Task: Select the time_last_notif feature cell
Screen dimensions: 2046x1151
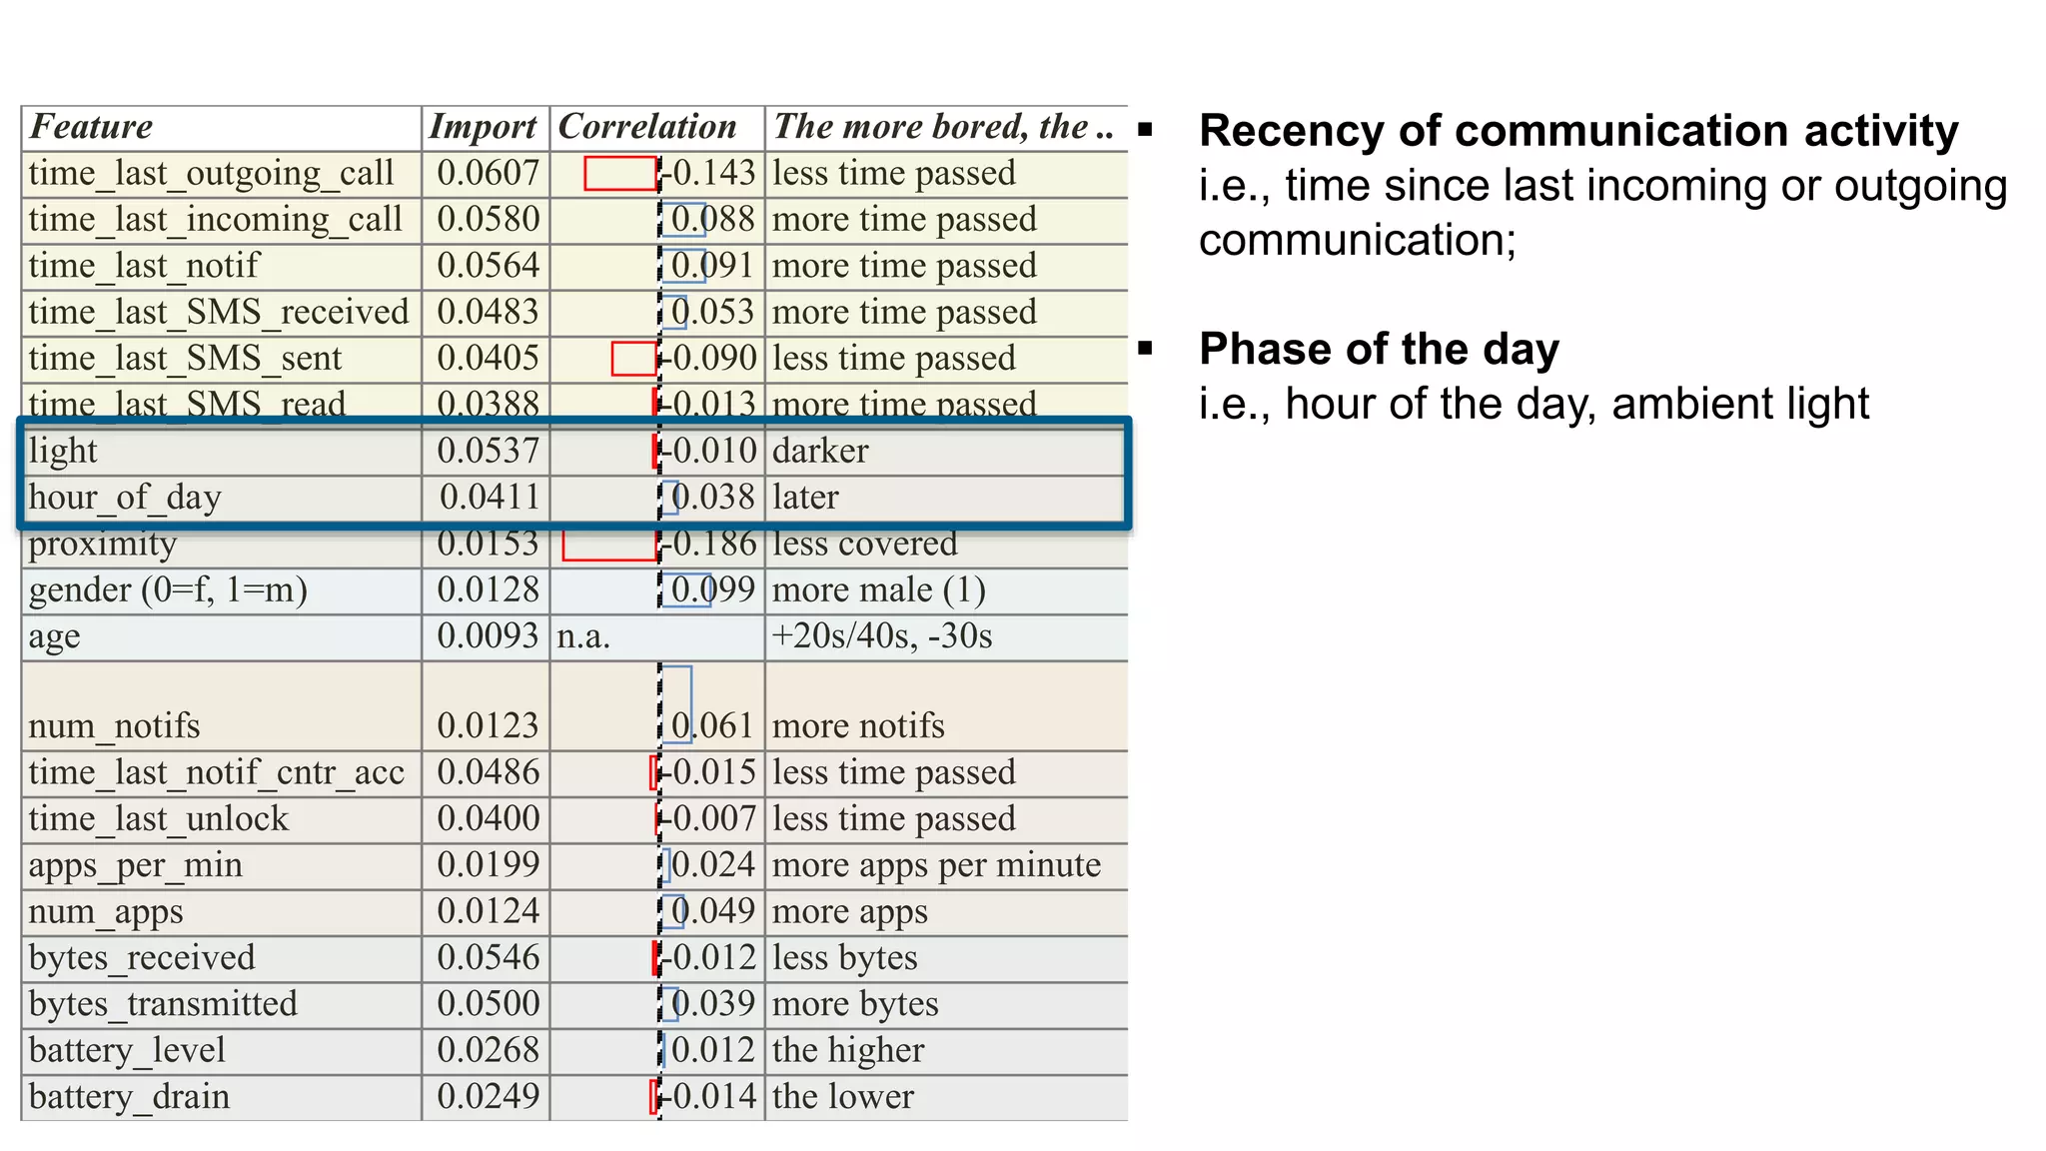Action: pos(221,266)
